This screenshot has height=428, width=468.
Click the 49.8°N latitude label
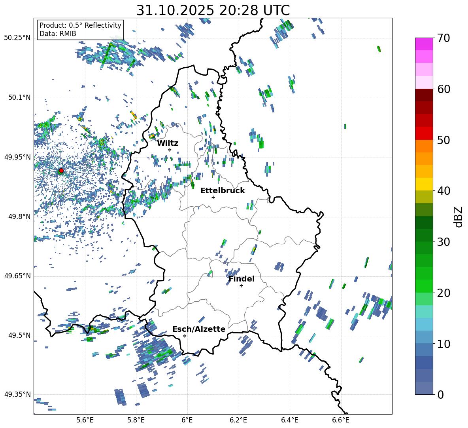[19, 217]
